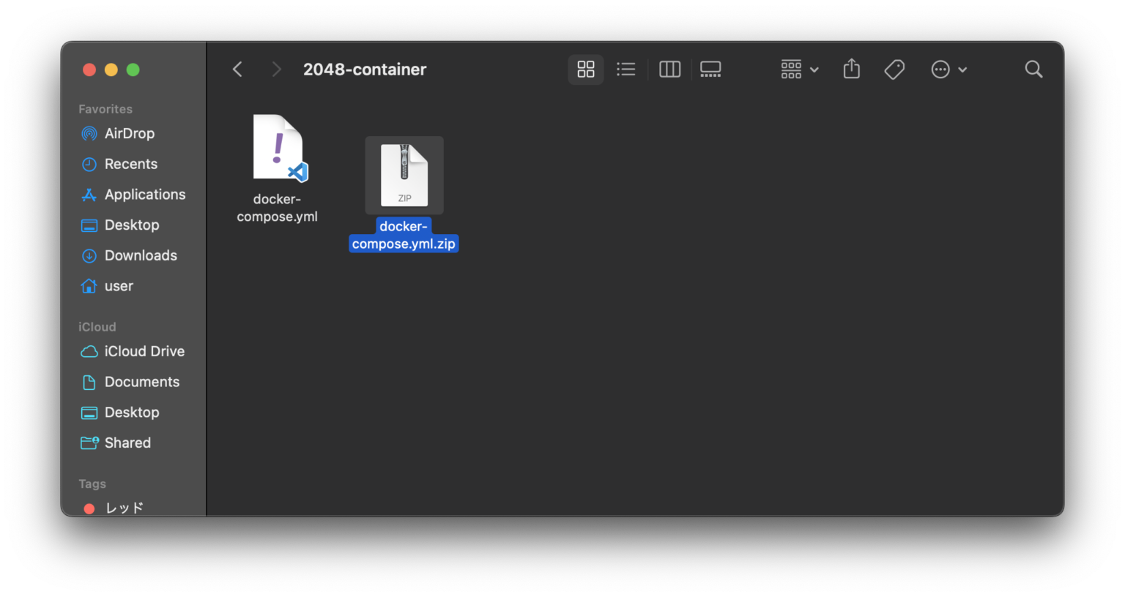Viewport: 1125px width, 597px height.
Task: Go forward with the right chevron
Action: 276,70
